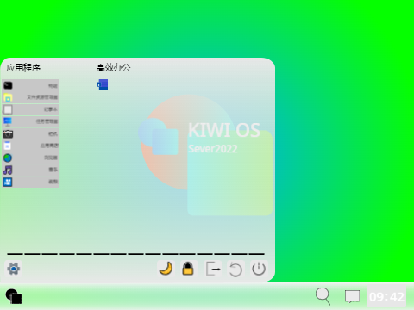Open search from the taskbar magnifier

[323, 296]
